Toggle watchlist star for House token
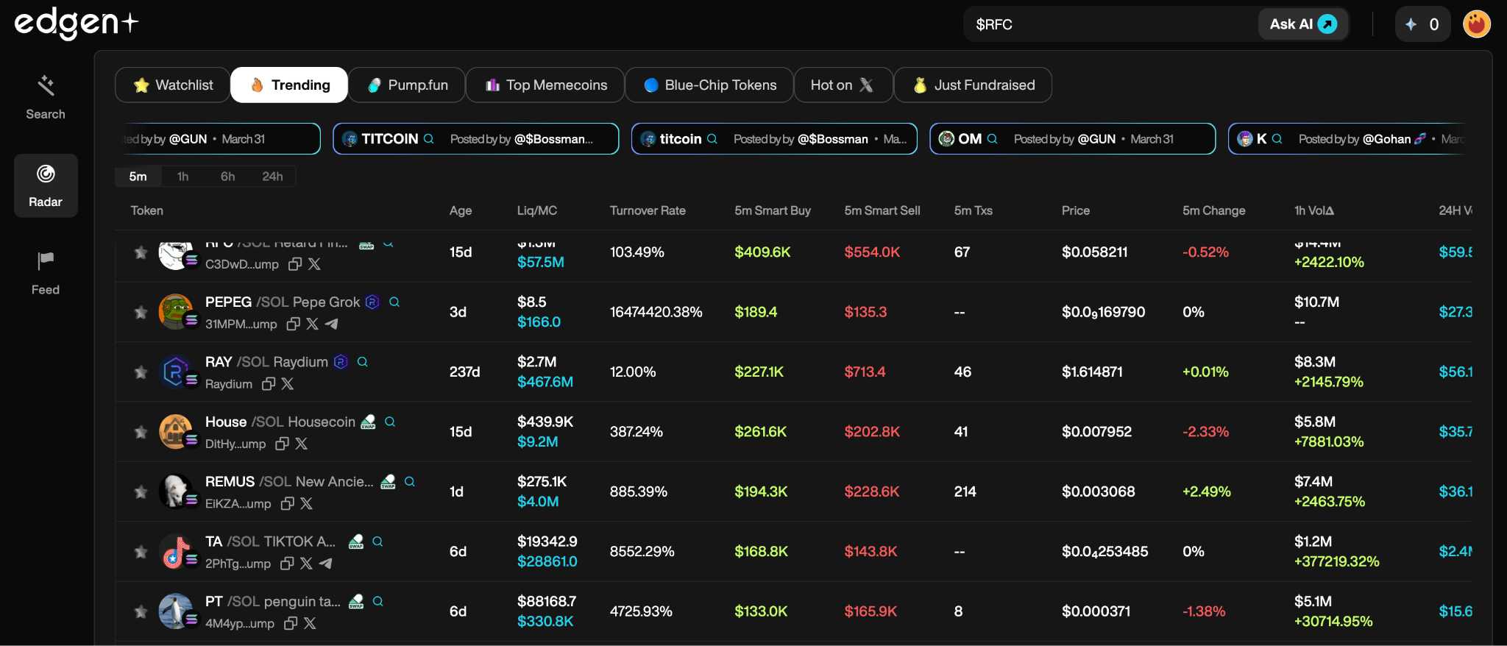The width and height of the screenshot is (1507, 646). [x=141, y=432]
